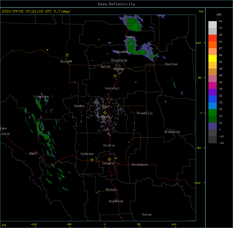Screen dimensions: 233x228
Task: Click the Strathmore label
Action: click(139, 165)
